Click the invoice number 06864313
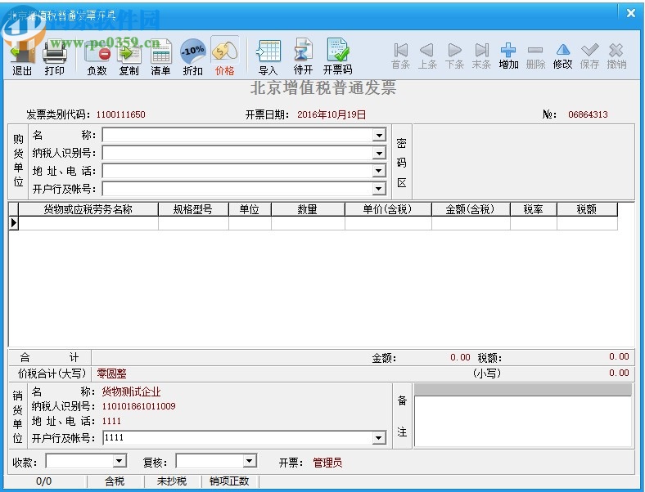This screenshot has width=645, height=492. [x=588, y=114]
